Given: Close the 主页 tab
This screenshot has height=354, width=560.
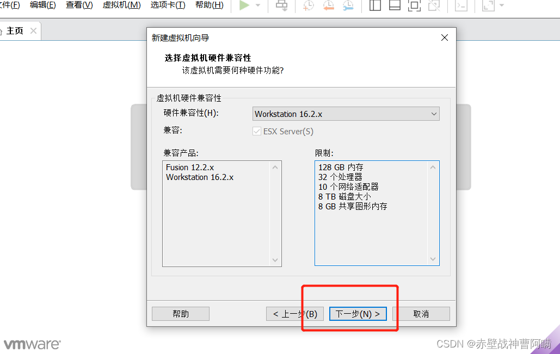Looking at the screenshot, I should (x=33, y=30).
